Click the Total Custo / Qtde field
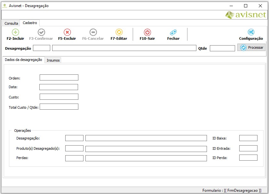 pos(59,107)
